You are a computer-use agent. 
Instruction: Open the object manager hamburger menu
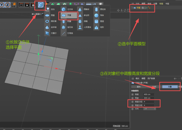tap(133, 4)
